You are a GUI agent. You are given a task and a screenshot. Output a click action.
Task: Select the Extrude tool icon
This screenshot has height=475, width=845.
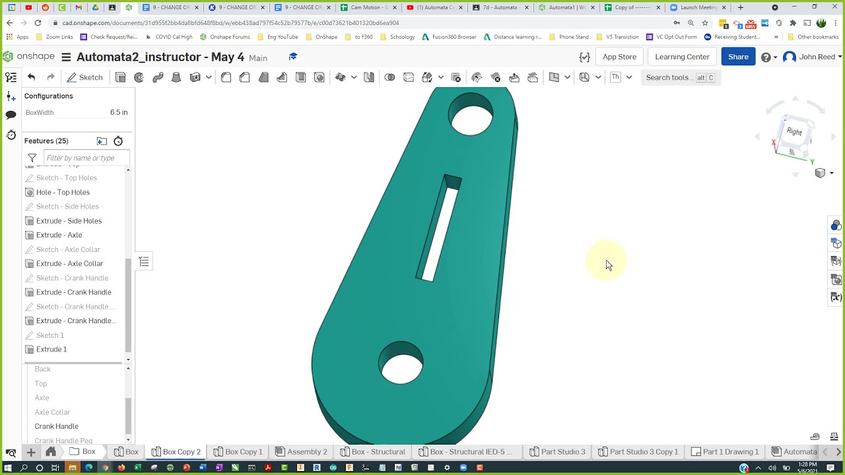tap(120, 77)
